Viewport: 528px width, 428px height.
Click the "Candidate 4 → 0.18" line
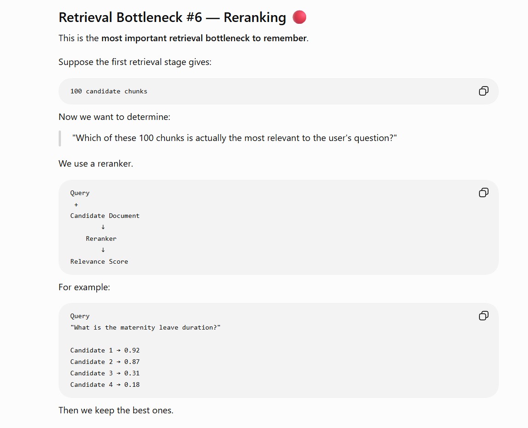coord(104,385)
